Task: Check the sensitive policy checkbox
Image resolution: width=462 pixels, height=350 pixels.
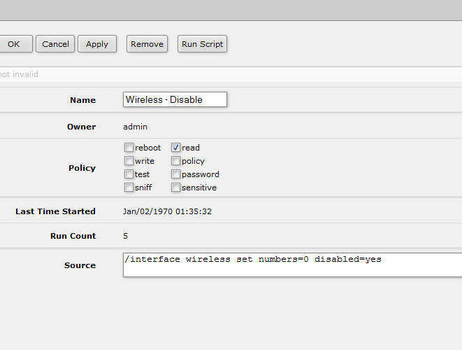Action: click(x=175, y=188)
